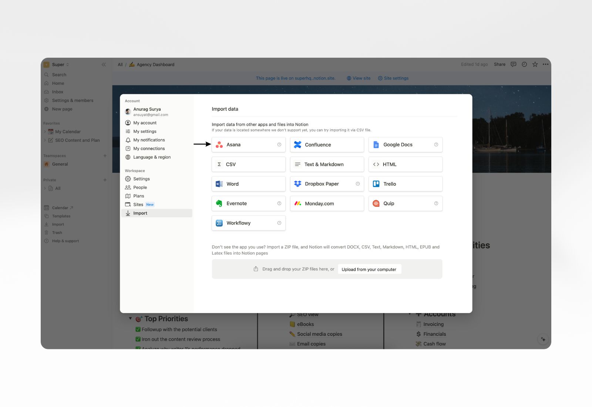Click the Calendar icon in sidebar
Viewport: 592px width, 407px height.
tap(47, 208)
